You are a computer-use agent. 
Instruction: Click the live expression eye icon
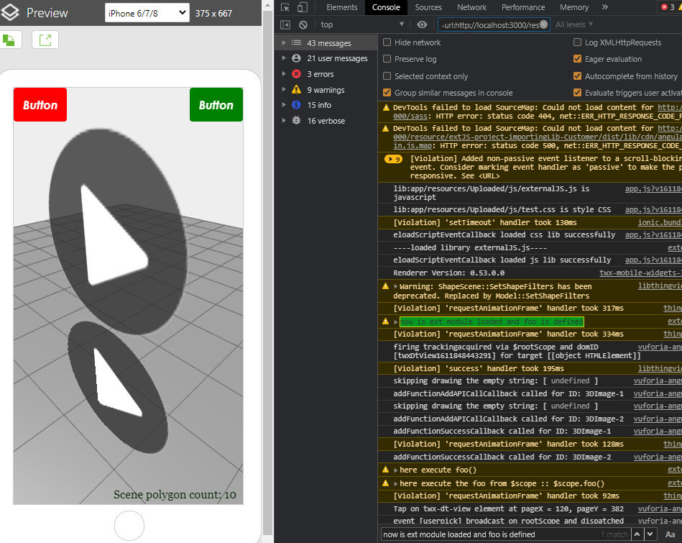click(422, 24)
